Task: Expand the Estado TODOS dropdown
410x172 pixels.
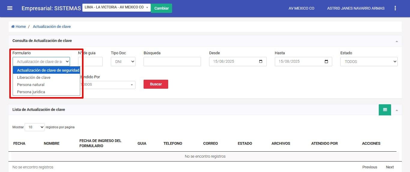Action: pos(369,62)
